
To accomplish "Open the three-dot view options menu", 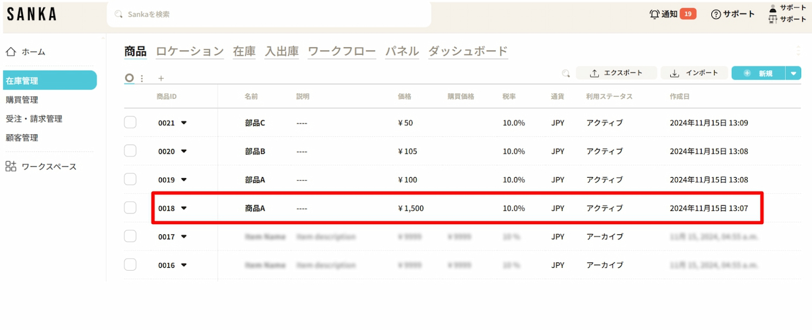I will coord(142,78).
